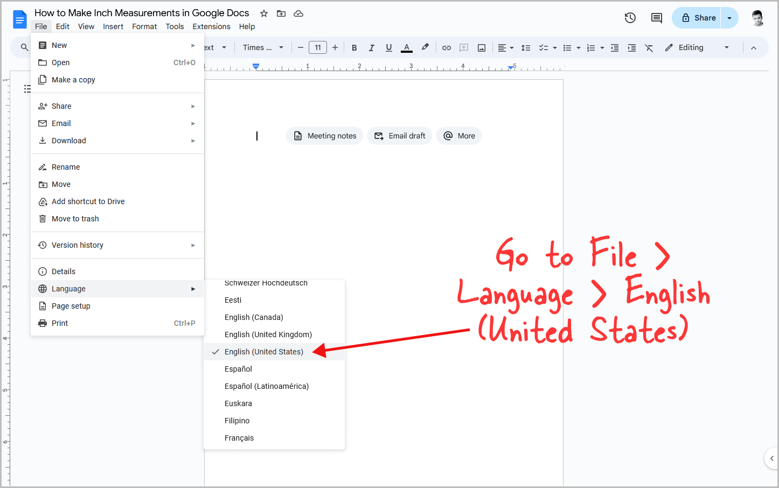This screenshot has width=779, height=488.
Task: Click the checklist icon
Action: (544, 47)
